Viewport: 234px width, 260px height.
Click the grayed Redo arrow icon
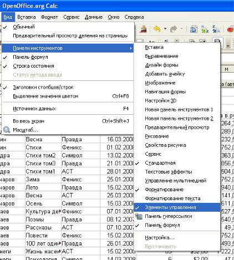pos(174,29)
